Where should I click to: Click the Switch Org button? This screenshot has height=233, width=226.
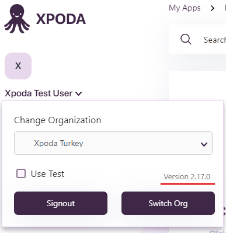point(168,203)
